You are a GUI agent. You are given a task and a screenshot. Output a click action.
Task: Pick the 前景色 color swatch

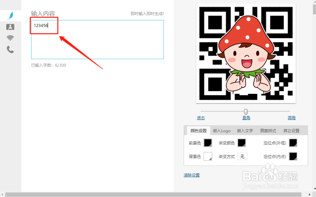[208, 143]
